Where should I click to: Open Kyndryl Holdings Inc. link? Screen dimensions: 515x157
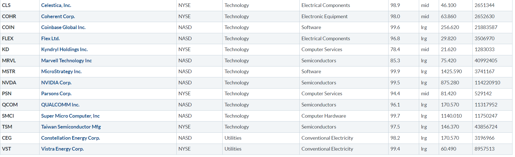coord(64,49)
